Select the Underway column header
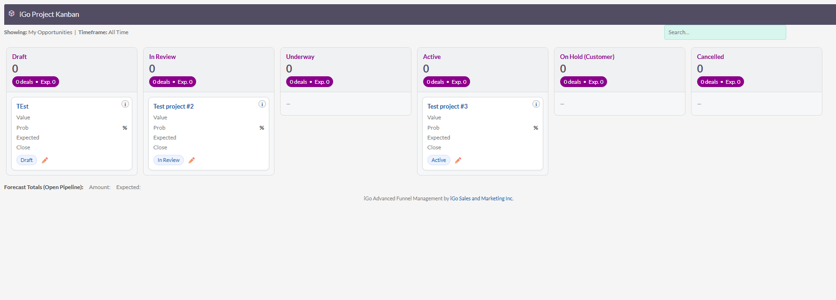Screen dimensions: 836x300 300,57
